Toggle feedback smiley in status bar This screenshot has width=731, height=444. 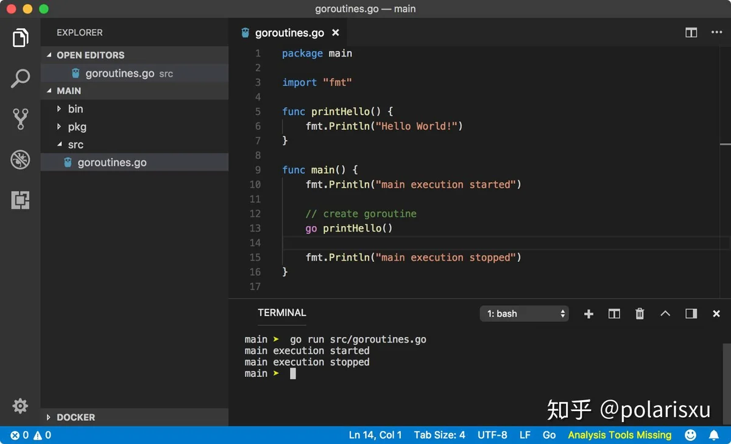coord(690,435)
